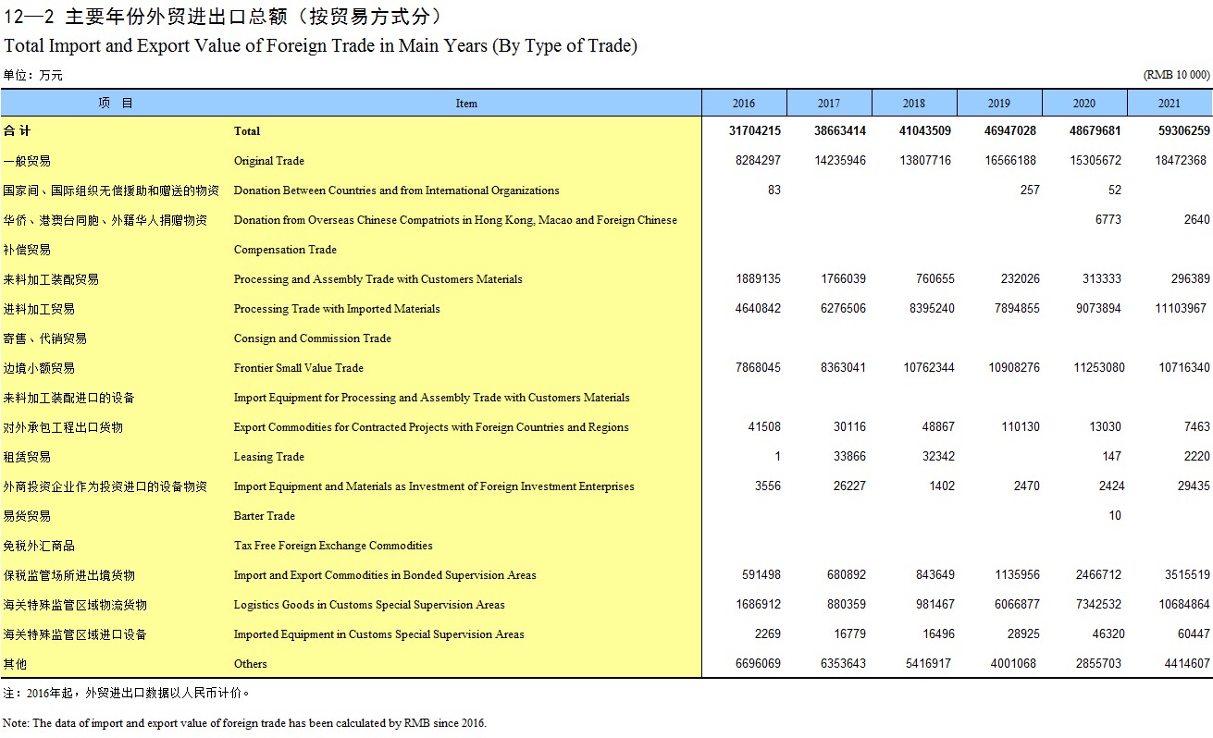This screenshot has height=738, width=1213.
Task: Select 'Export Commodities for Contracted Projects' label
Action: 431,427
